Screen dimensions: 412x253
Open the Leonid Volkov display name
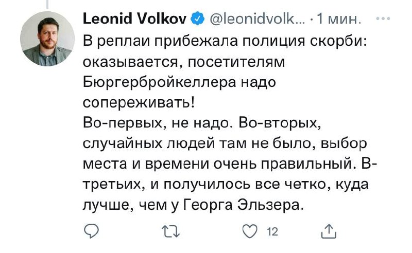point(135,19)
